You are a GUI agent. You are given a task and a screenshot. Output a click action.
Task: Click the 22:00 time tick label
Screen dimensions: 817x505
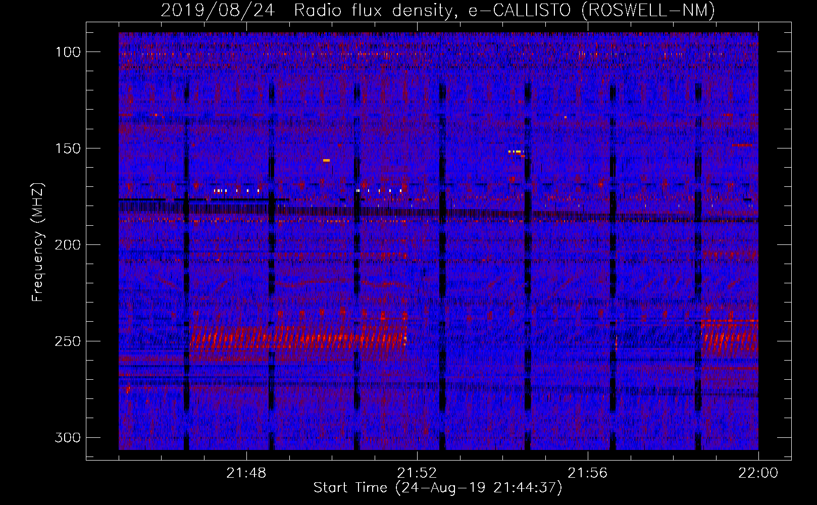click(x=758, y=473)
